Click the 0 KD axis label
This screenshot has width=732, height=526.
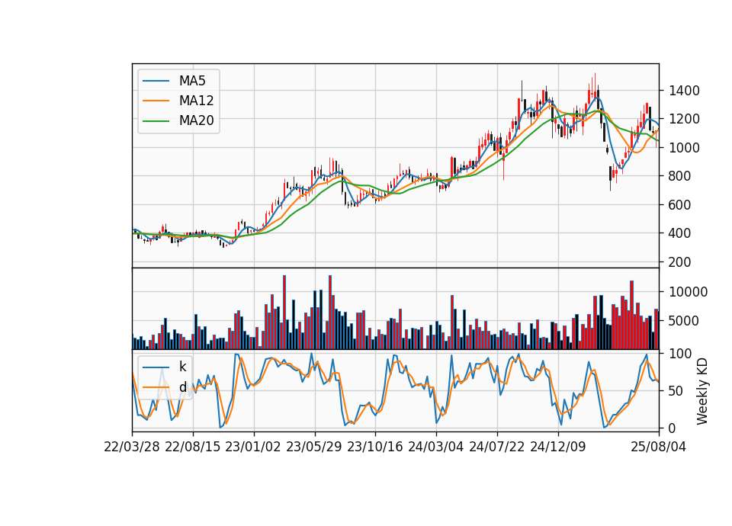click(x=673, y=428)
